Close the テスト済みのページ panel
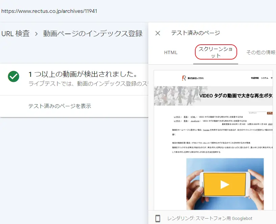This screenshot has height=224, width=276. tap(158, 33)
